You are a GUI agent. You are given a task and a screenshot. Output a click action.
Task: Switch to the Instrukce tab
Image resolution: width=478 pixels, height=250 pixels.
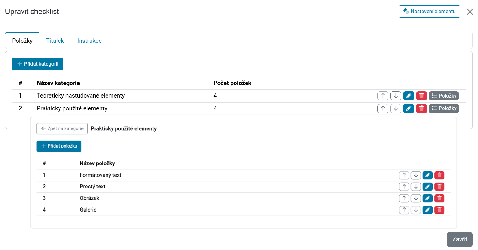(90, 41)
